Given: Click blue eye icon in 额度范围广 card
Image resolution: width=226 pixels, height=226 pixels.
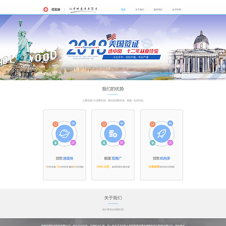Looking at the screenshot, I should (x=122, y=123).
